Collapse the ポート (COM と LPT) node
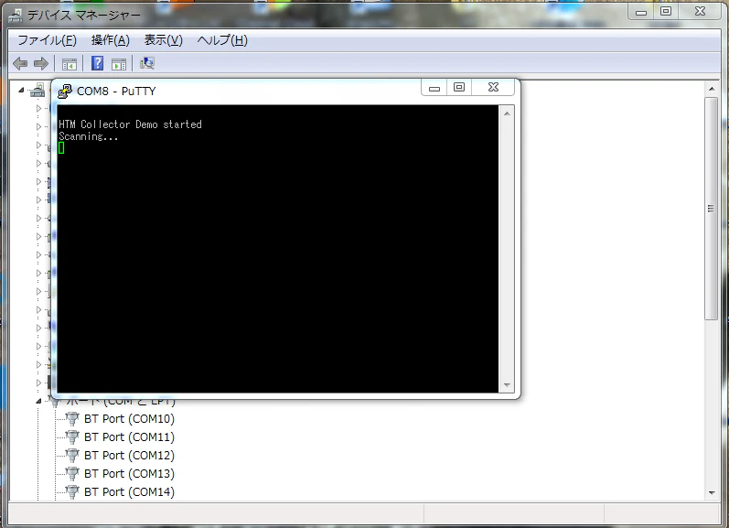Screen dimensions: 729x528 tap(39, 401)
